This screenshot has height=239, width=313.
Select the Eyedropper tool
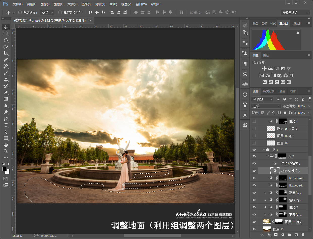coord(6,60)
